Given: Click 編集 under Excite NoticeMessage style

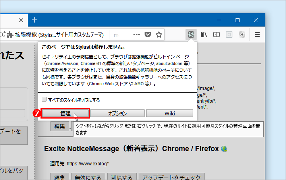Looking at the screenshot, I should (x=60, y=177).
